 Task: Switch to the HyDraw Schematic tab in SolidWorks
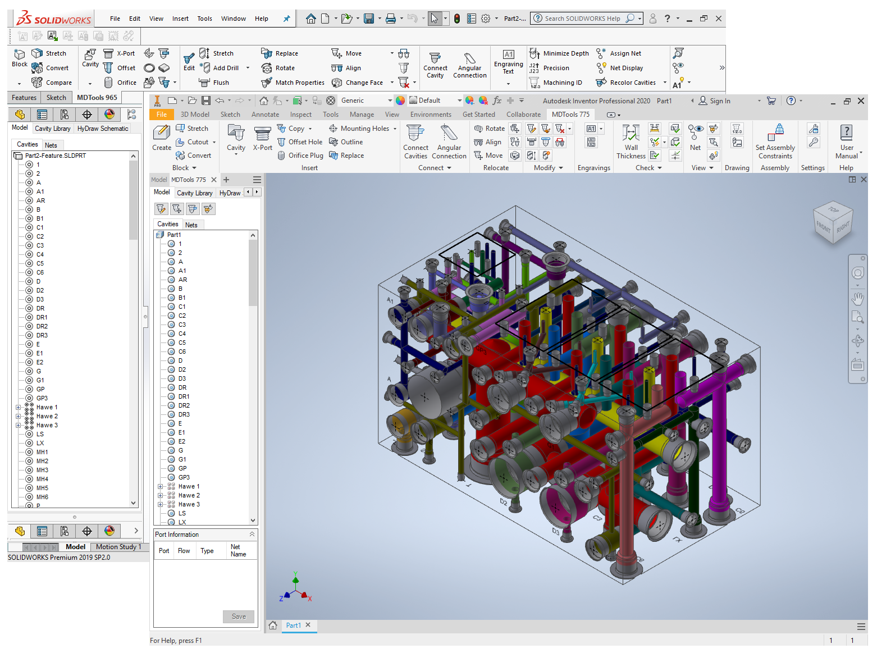[x=103, y=129]
